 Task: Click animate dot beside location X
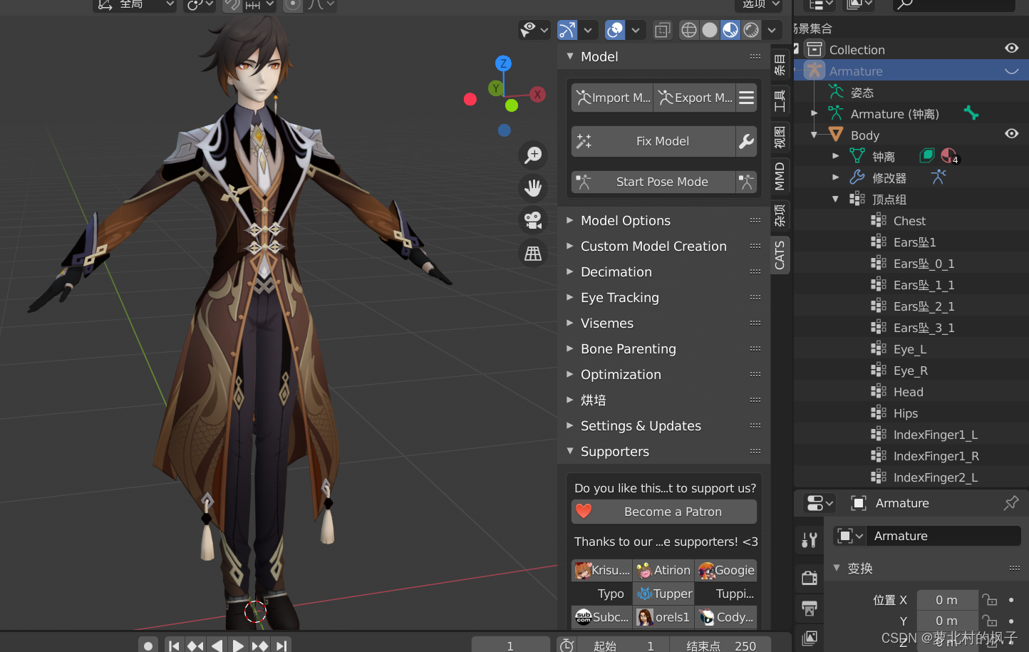coord(1011,600)
